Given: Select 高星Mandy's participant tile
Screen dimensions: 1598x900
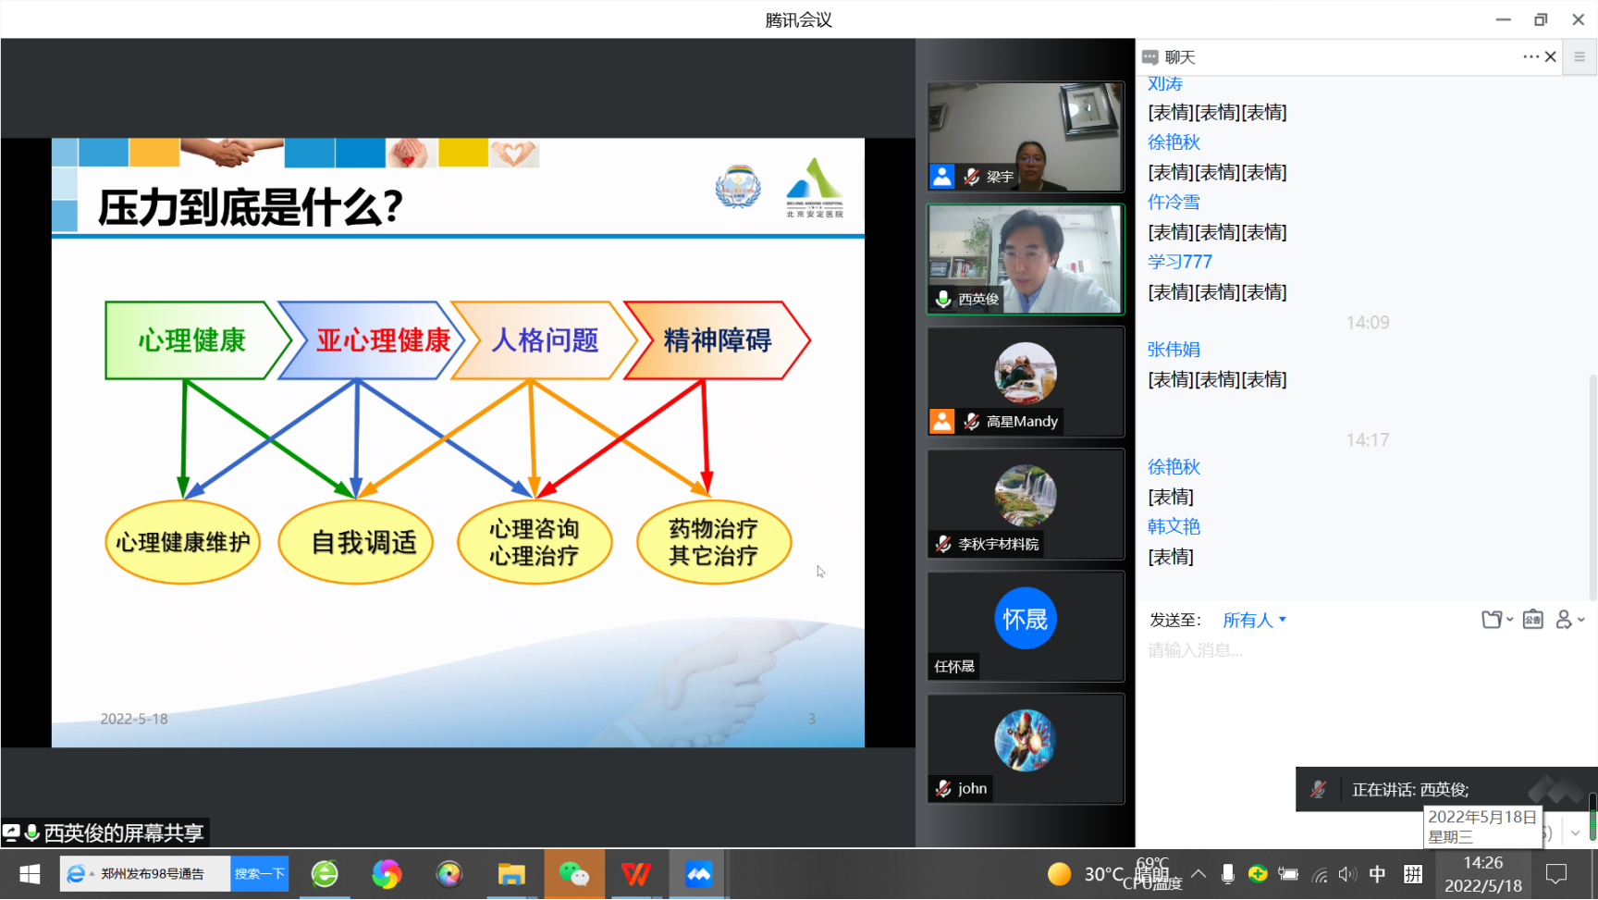Looking at the screenshot, I should coord(1026,382).
